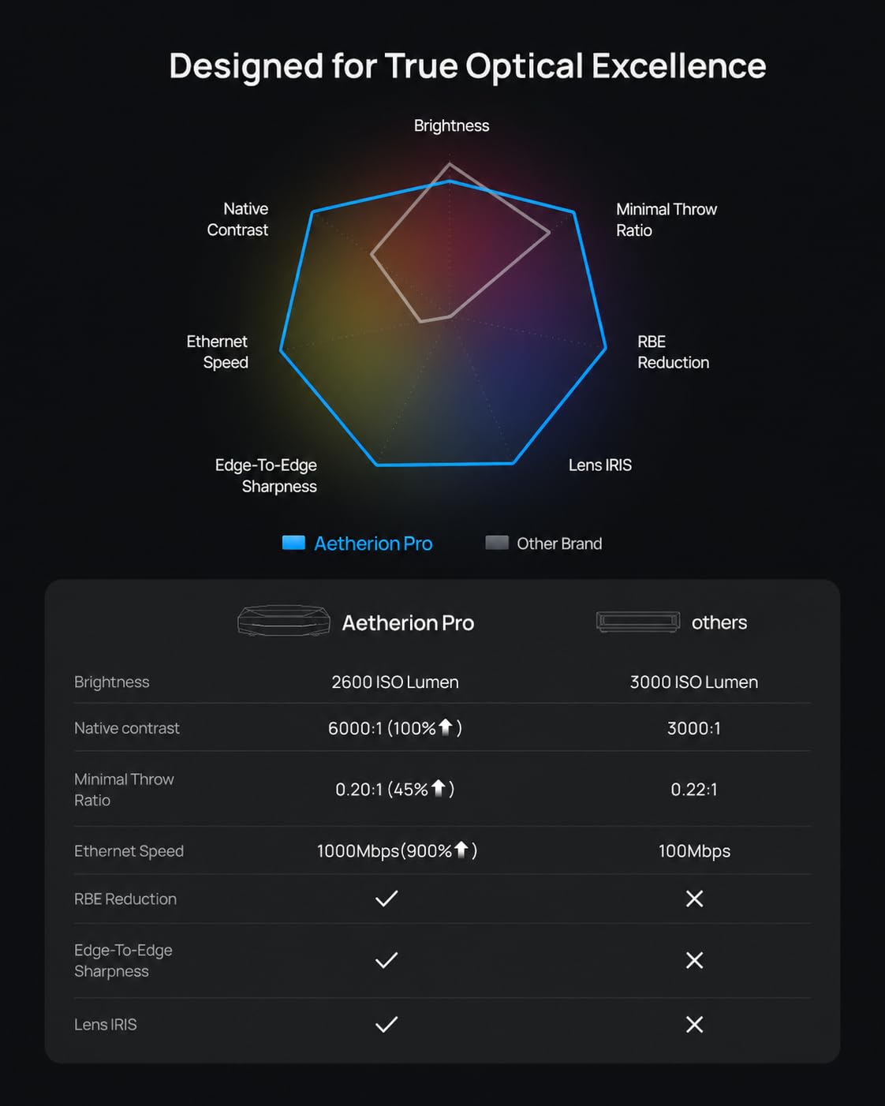Click the Ethernet Speed row label in table
Viewport: 885px width, 1106px height.
[x=129, y=851]
